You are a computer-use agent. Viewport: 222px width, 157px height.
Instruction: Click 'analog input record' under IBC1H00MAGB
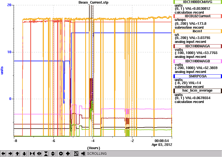click(190, 72)
